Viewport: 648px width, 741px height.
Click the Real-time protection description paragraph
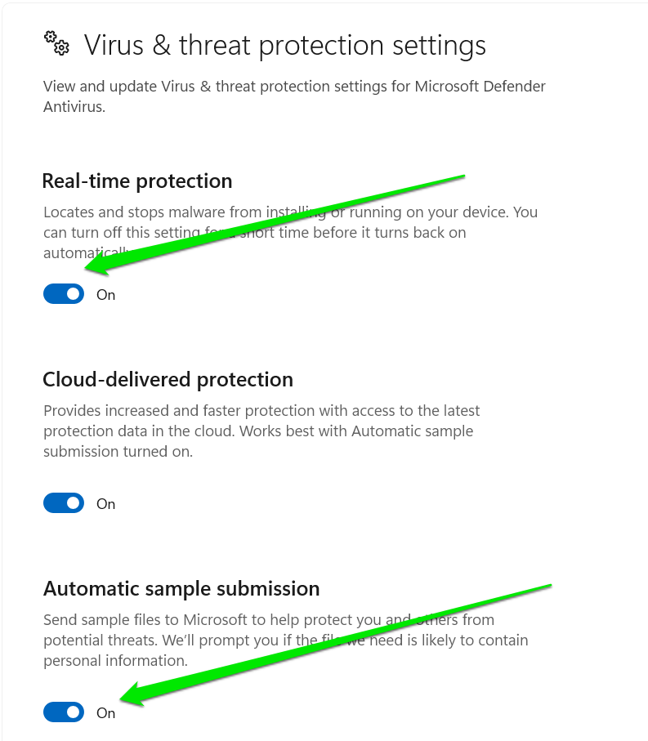tap(290, 222)
